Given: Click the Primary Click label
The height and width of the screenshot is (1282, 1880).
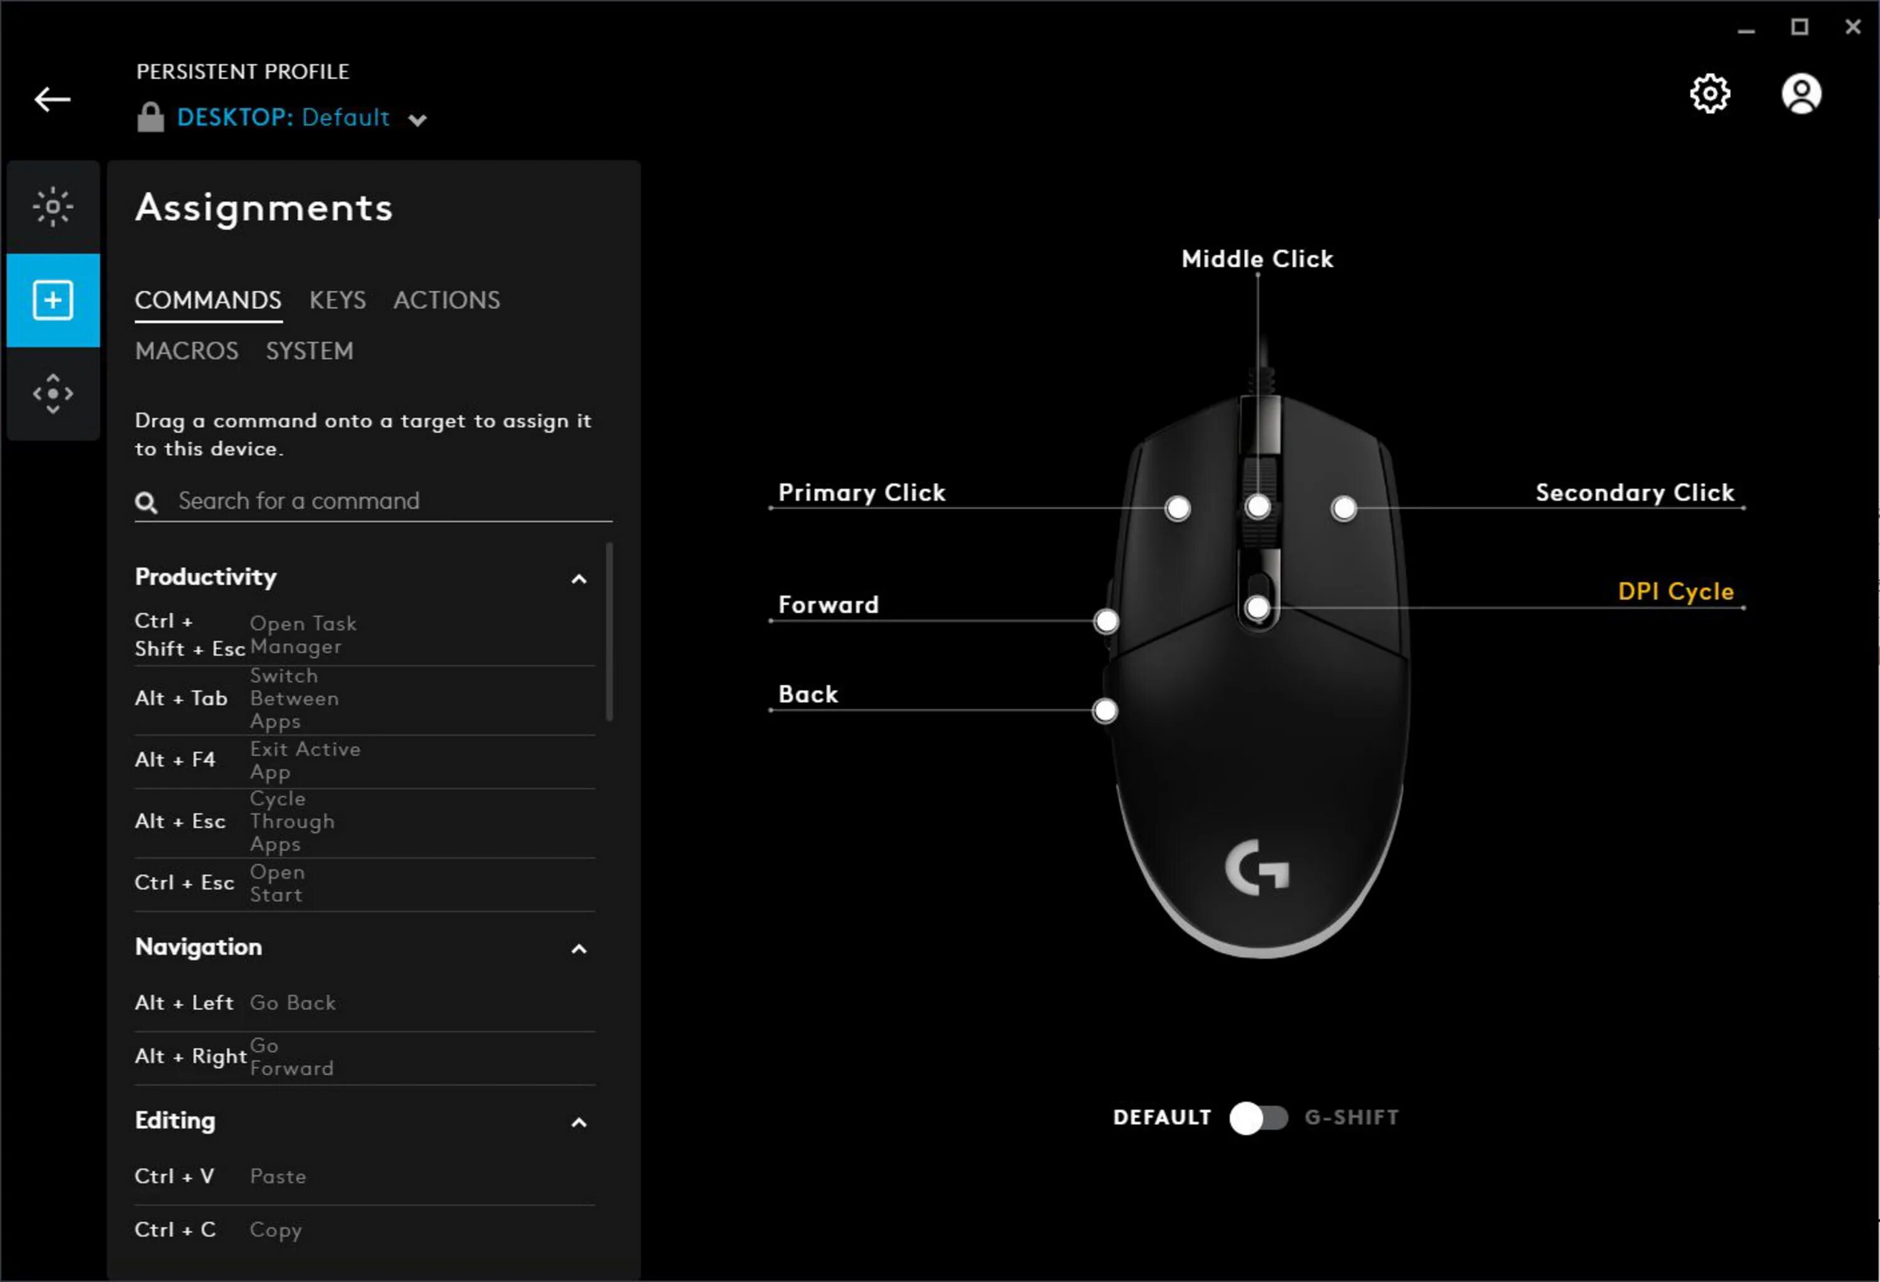Looking at the screenshot, I should [862, 492].
